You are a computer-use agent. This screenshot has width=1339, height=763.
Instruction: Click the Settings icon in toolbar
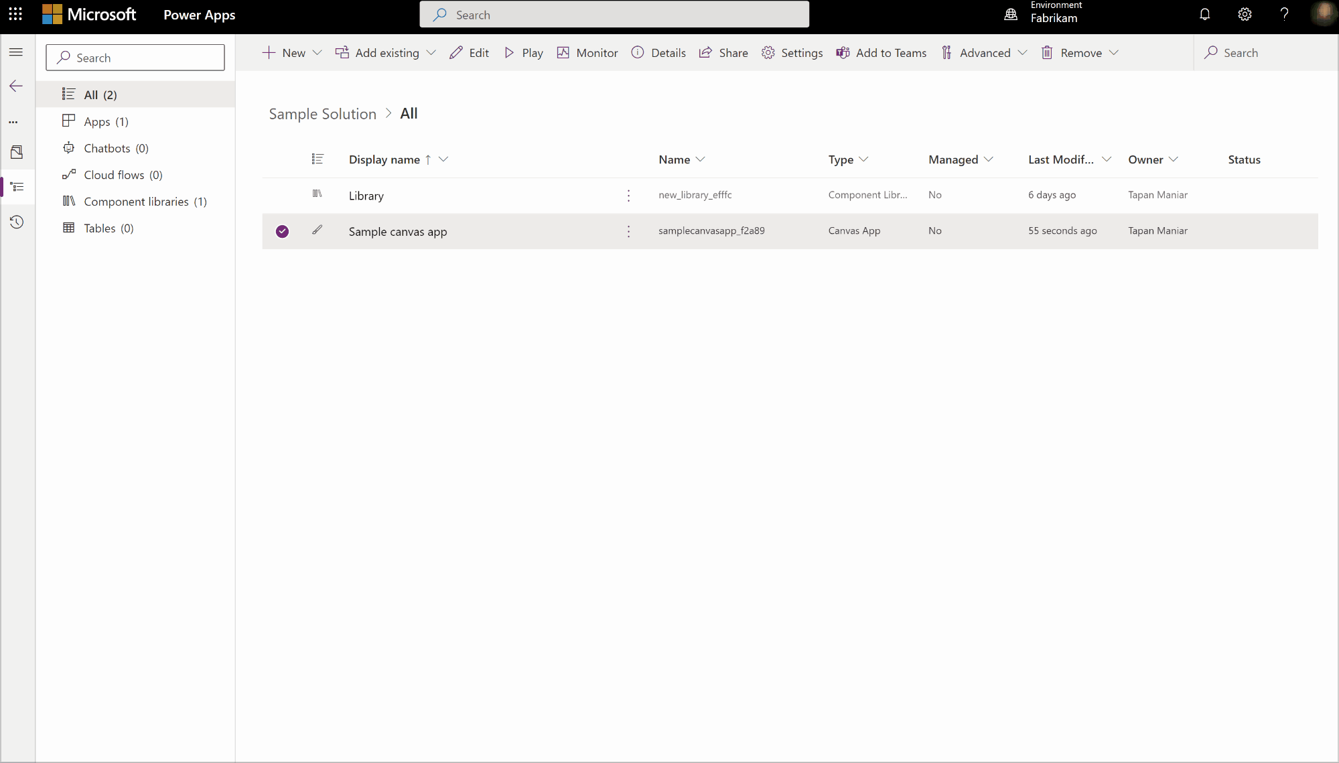click(x=769, y=52)
